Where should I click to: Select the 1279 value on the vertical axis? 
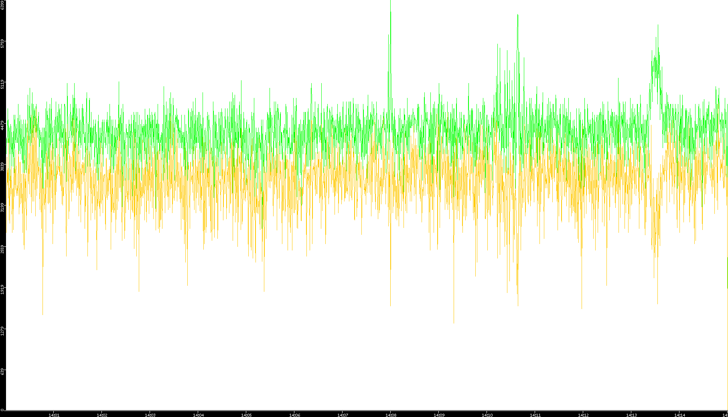click(2, 331)
